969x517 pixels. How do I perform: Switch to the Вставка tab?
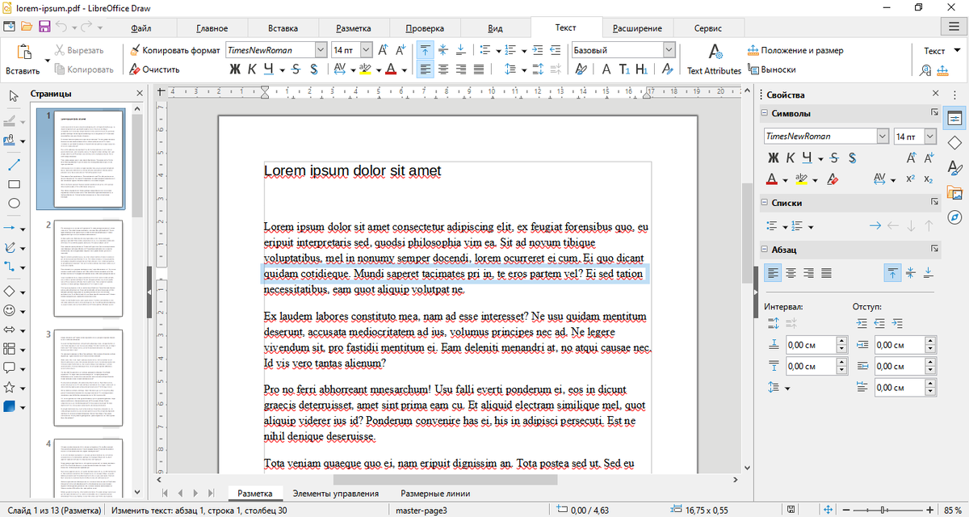pos(282,28)
